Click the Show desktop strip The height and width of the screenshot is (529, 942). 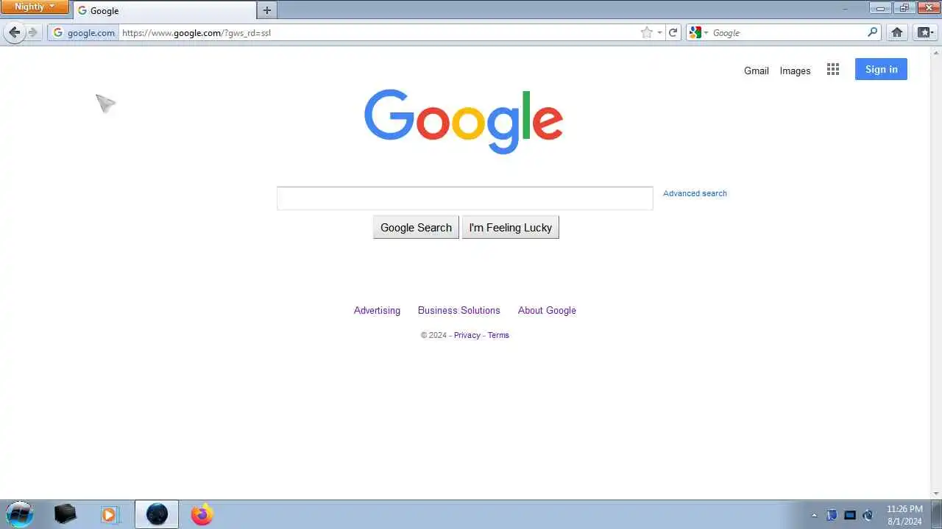click(936, 515)
